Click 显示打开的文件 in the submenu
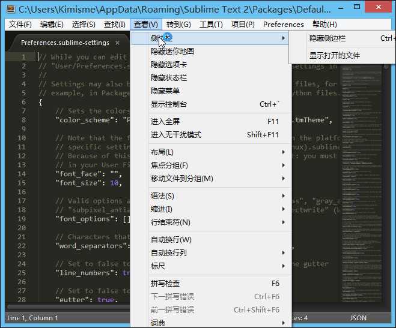The image size is (396, 328). point(343,55)
